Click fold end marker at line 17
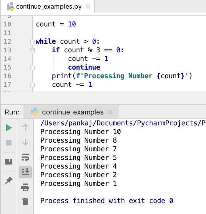The width and height of the screenshot is (206, 214). pos(32,85)
